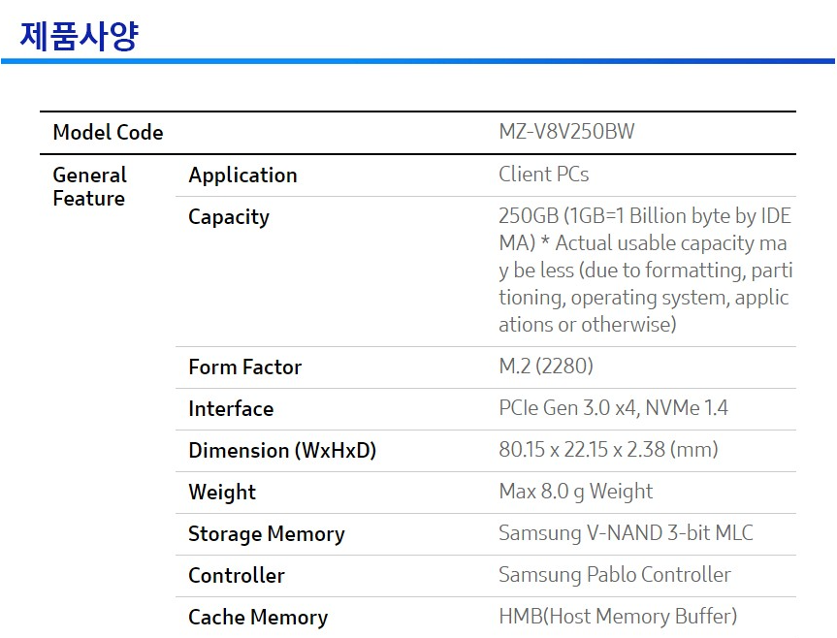Select the value 'Client PCs'
The height and width of the screenshot is (638, 837).
[543, 174]
